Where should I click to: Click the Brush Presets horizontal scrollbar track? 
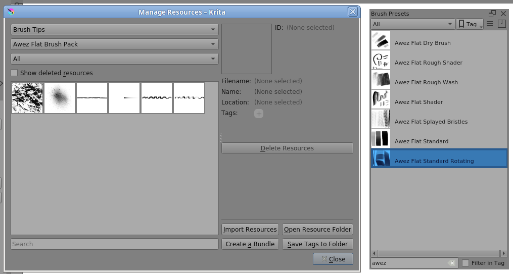439,253
